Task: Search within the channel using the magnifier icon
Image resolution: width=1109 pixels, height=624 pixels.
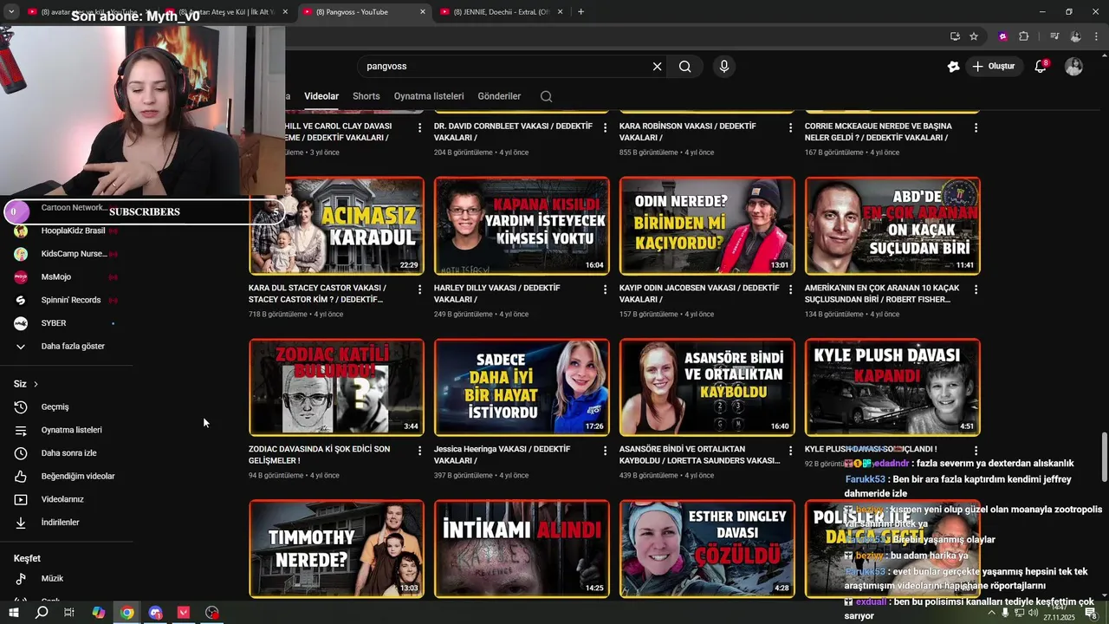Action: pyautogui.click(x=546, y=96)
